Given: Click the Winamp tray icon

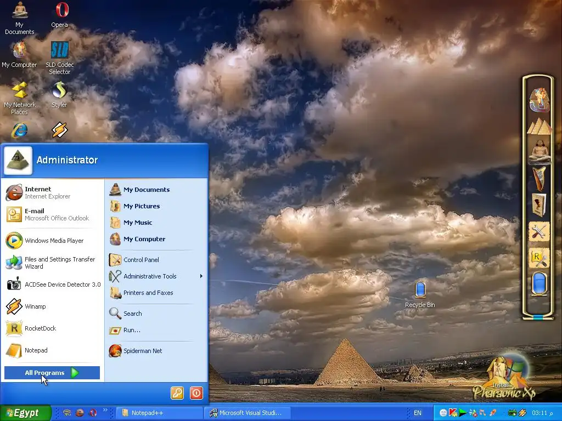Looking at the screenshot, I should (x=522, y=413).
